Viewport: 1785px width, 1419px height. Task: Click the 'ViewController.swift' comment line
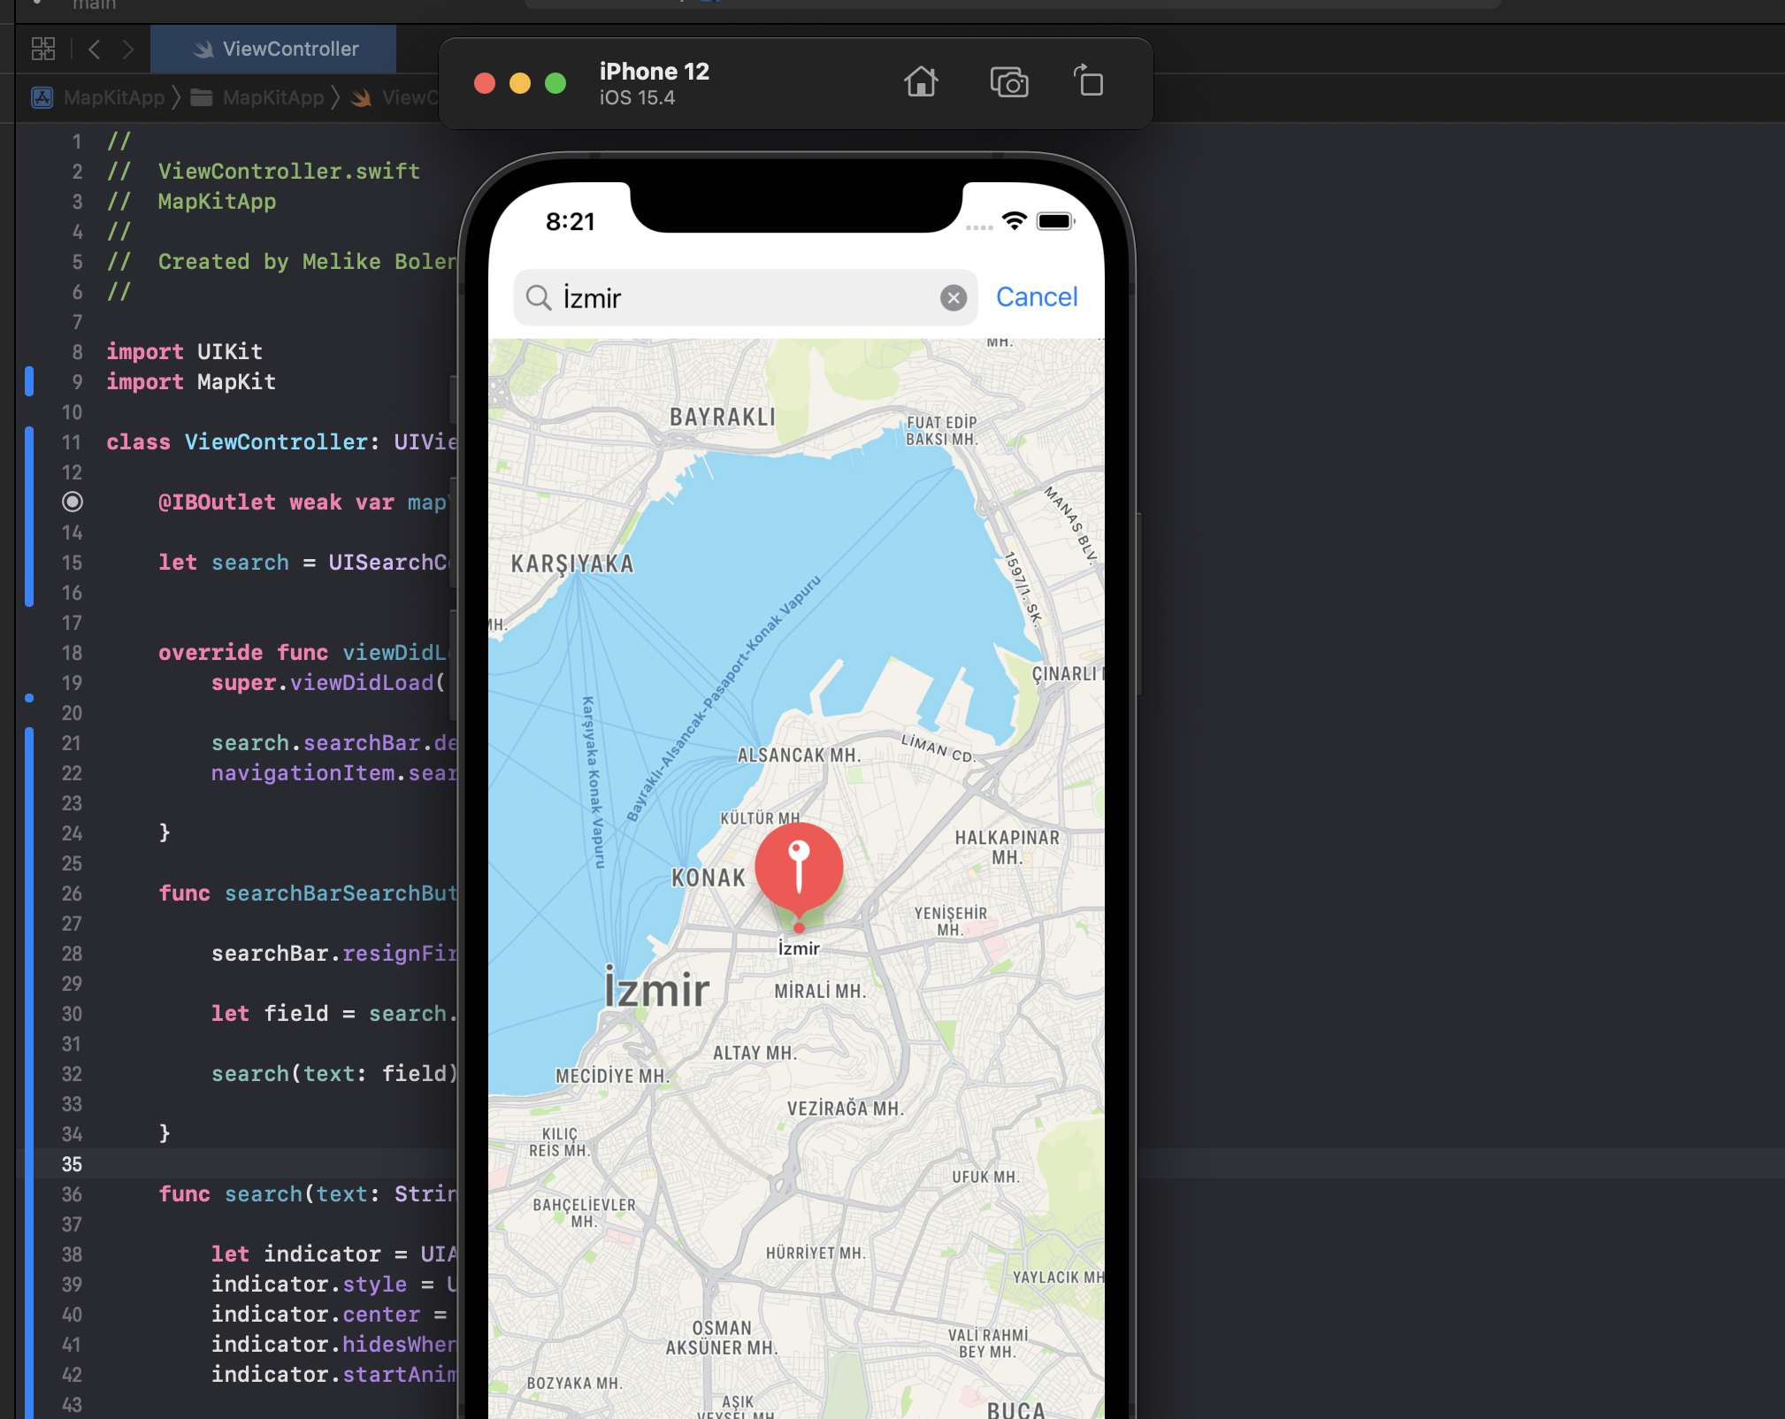264,171
